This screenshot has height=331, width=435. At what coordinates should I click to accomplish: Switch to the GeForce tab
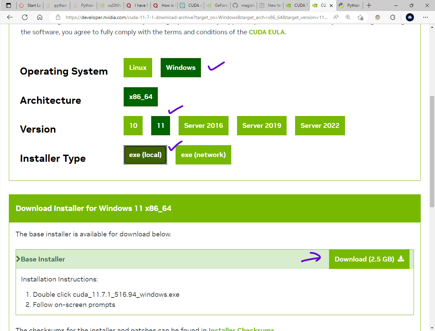pos(217,5)
